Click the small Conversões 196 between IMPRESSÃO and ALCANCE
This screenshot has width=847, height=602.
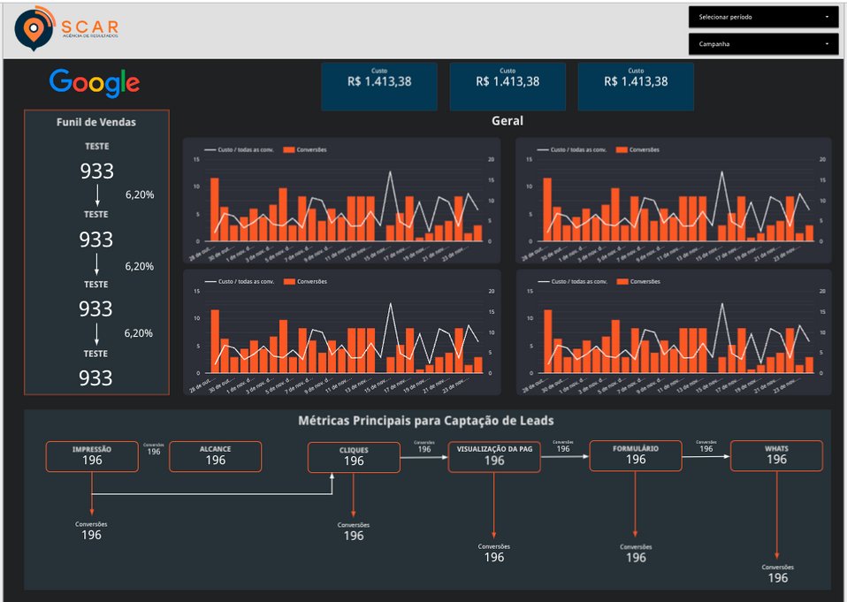154,449
